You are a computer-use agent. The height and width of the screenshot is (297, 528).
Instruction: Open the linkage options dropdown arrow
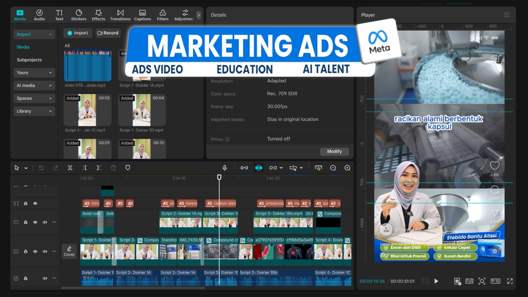click(281, 168)
